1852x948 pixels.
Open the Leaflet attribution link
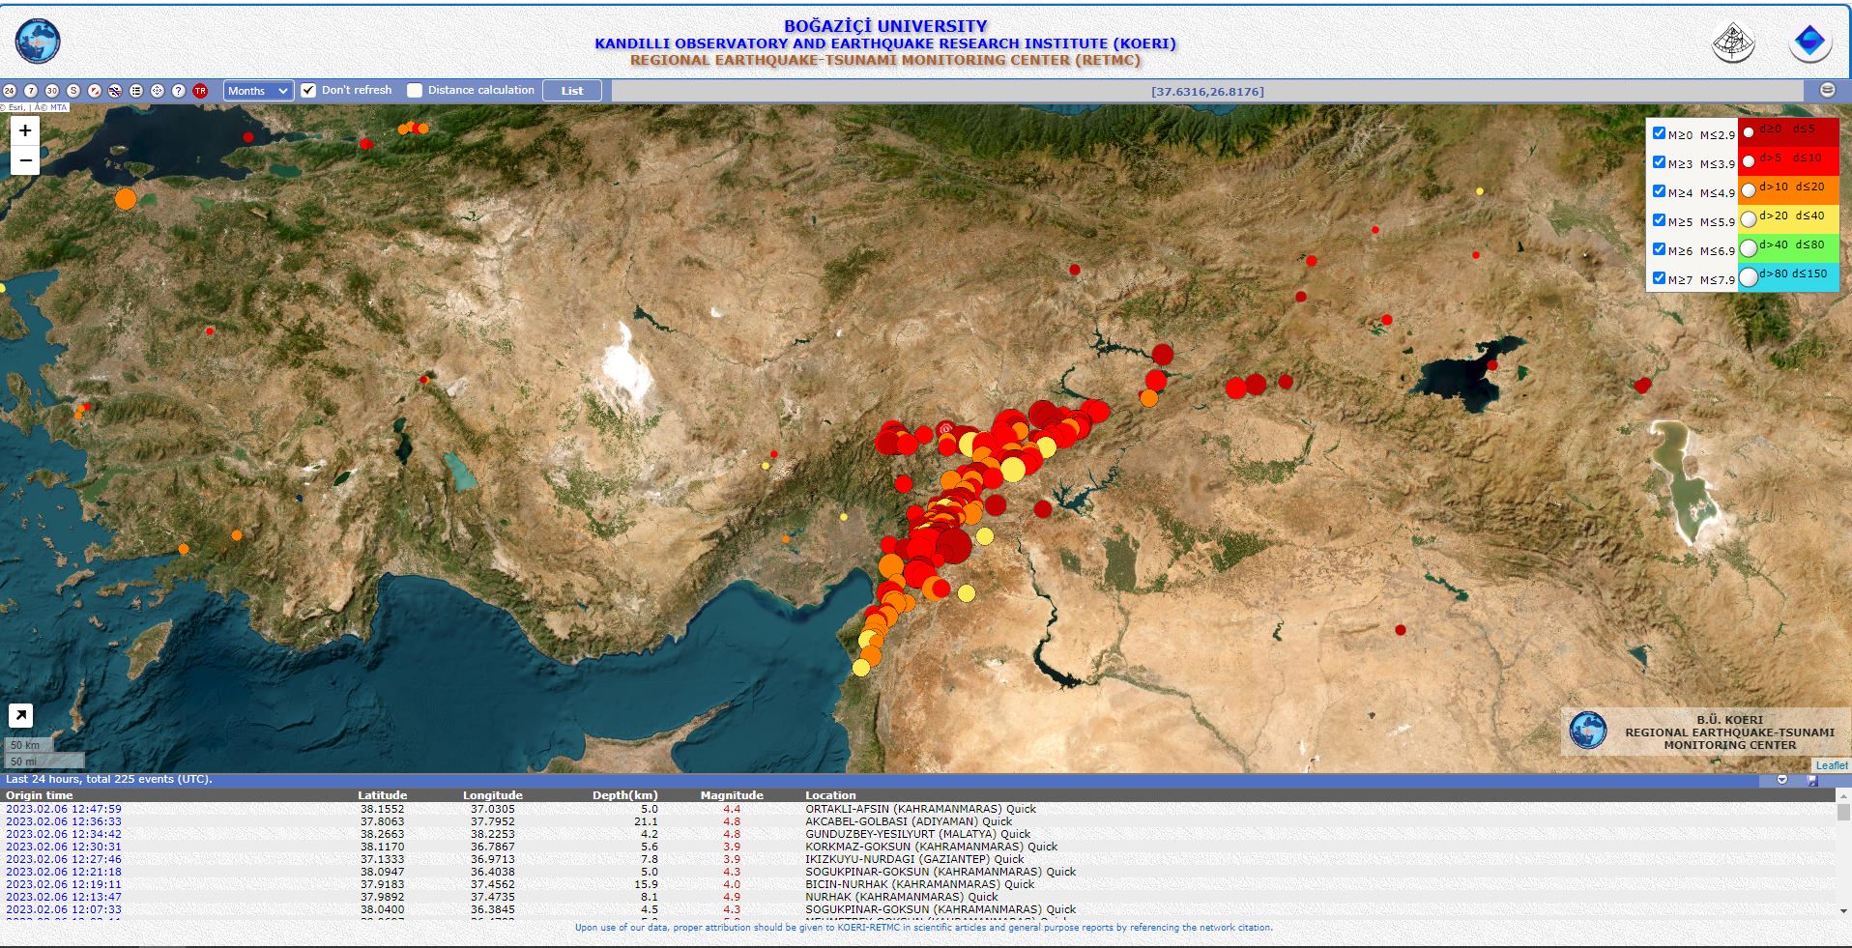pyautogui.click(x=1831, y=765)
